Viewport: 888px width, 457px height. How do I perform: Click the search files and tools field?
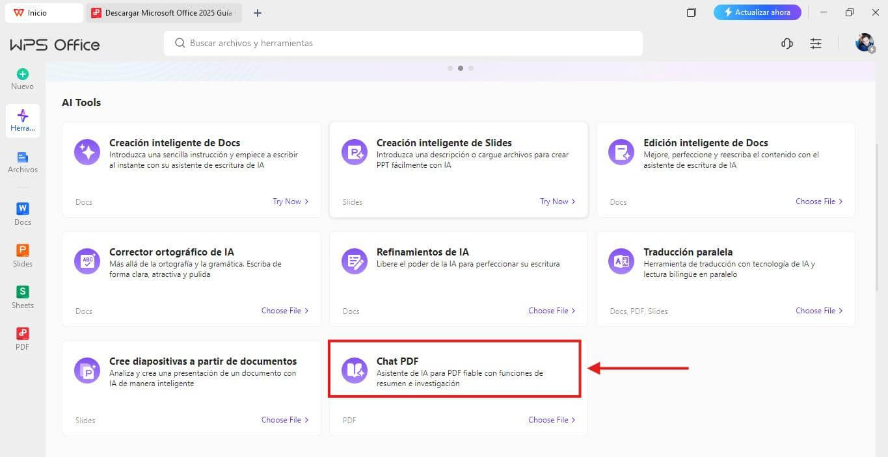pyautogui.click(x=403, y=44)
